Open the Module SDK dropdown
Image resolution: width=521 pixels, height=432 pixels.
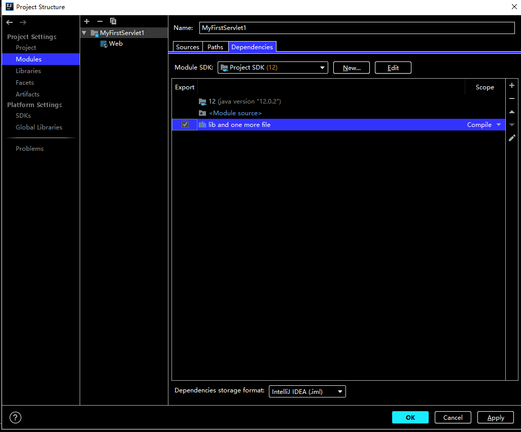pyautogui.click(x=273, y=68)
